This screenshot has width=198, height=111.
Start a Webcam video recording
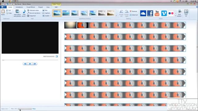pos(33,10)
